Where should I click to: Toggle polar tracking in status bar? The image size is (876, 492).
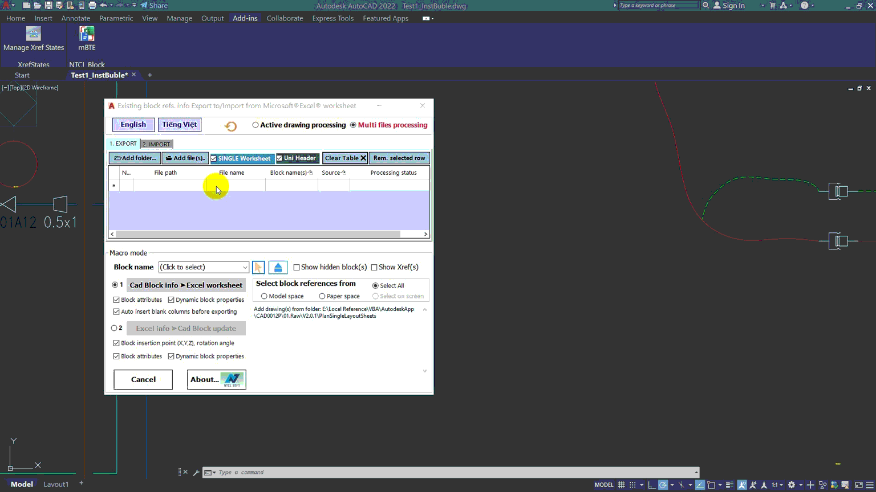coord(663,485)
